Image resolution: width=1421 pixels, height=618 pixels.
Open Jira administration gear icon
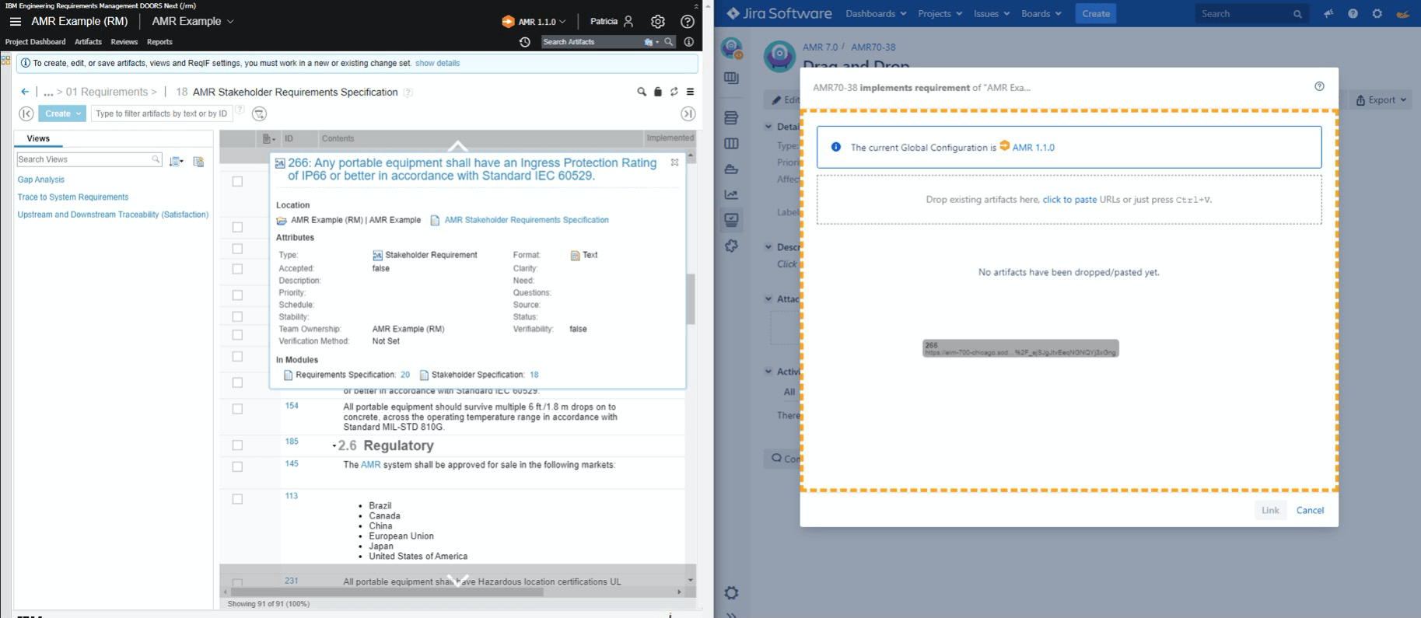click(x=1377, y=14)
